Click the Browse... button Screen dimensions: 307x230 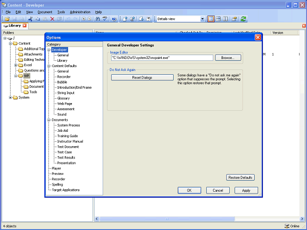point(228,57)
